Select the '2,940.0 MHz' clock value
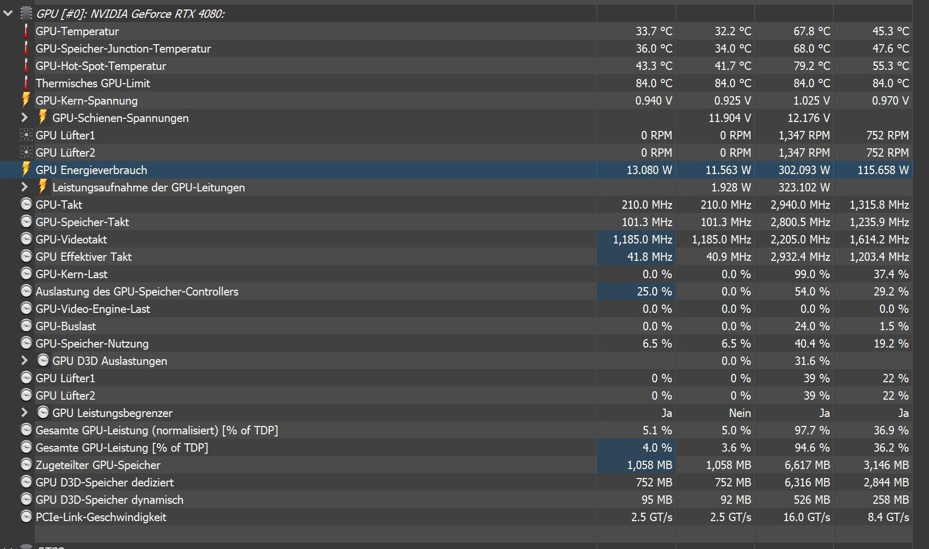929x549 pixels. coord(800,205)
